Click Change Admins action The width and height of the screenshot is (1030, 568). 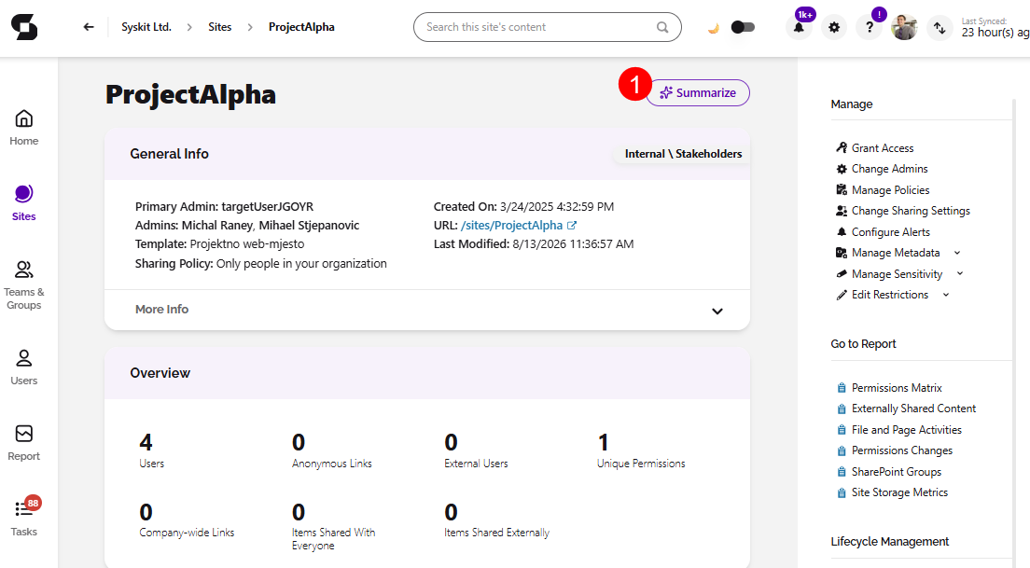point(883,169)
